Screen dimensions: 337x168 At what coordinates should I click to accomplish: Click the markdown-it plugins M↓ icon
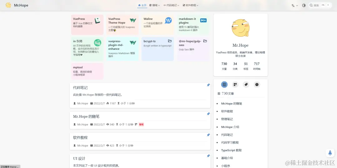[203, 20]
